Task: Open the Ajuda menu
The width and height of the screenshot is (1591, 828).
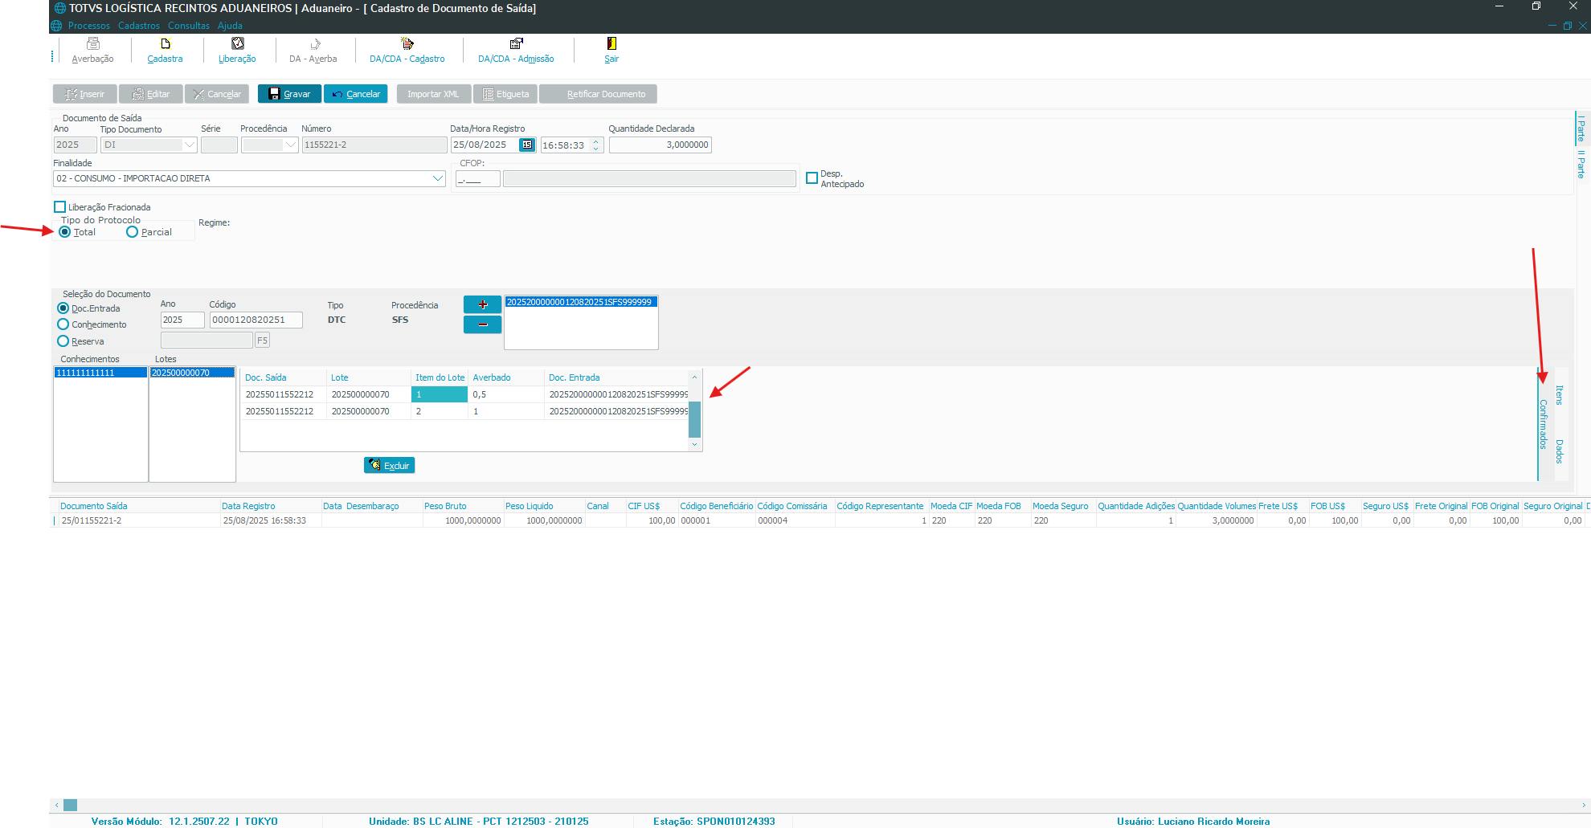Action: click(x=230, y=26)
